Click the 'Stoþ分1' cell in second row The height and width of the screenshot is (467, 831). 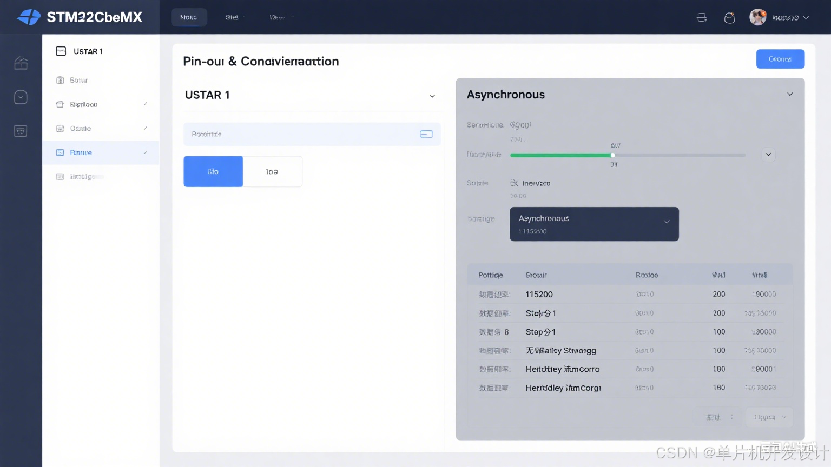pos(541,313)
